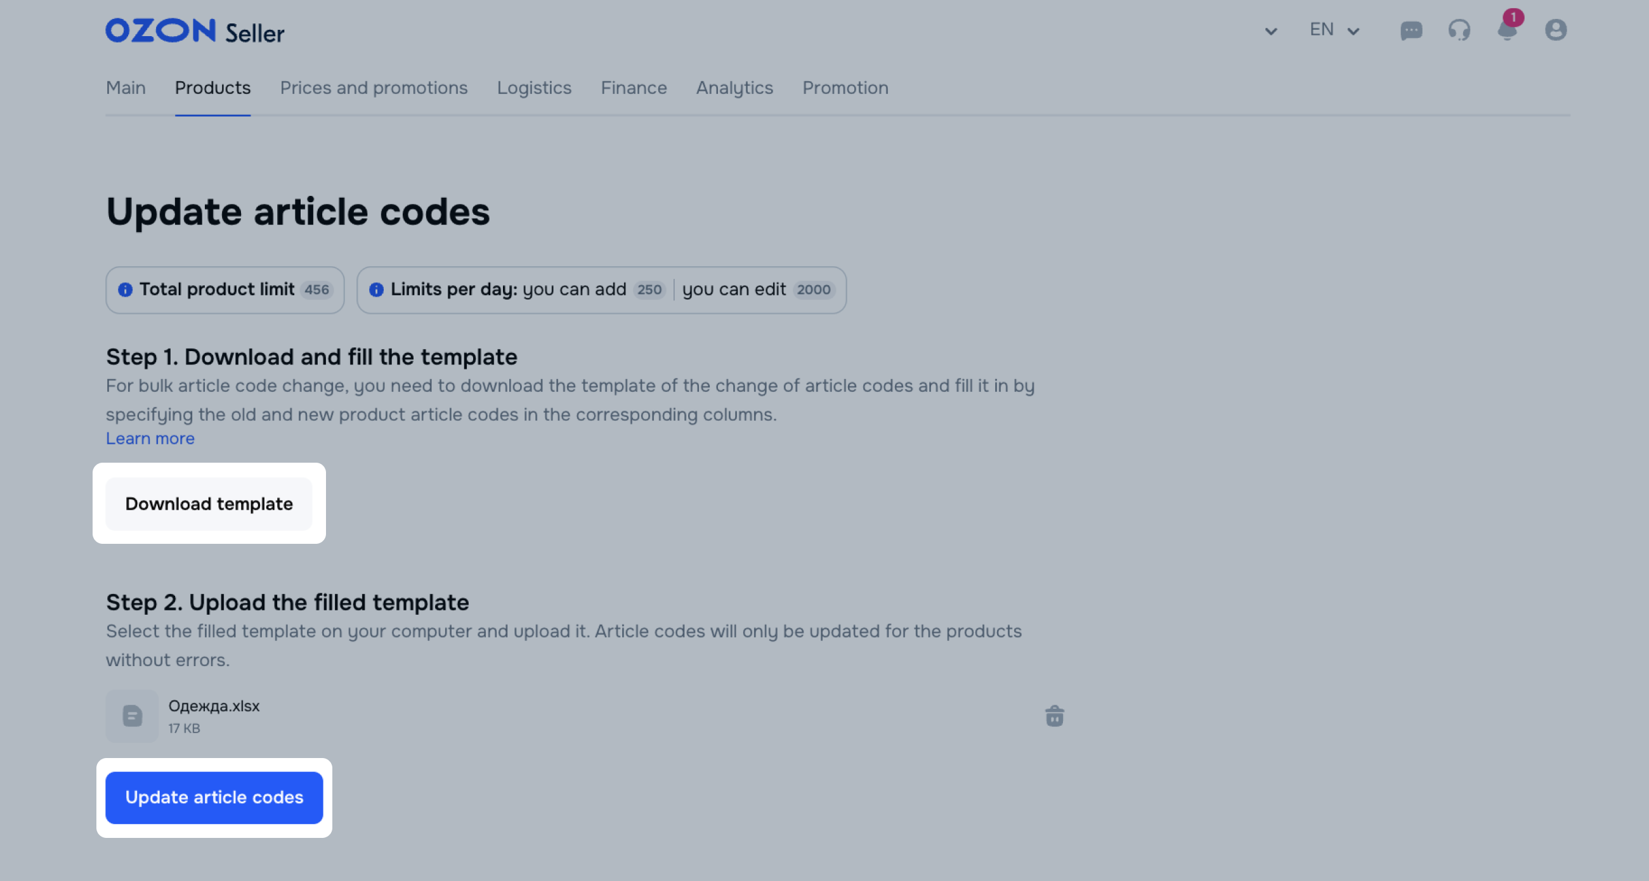Go to the Finance tab
This screenshot has width=1649, height=881.
coord(633,87)
